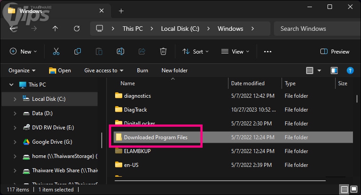Refresh the current folder view
The width and height of the screenshot is (361, 195).
click(77, 29)
